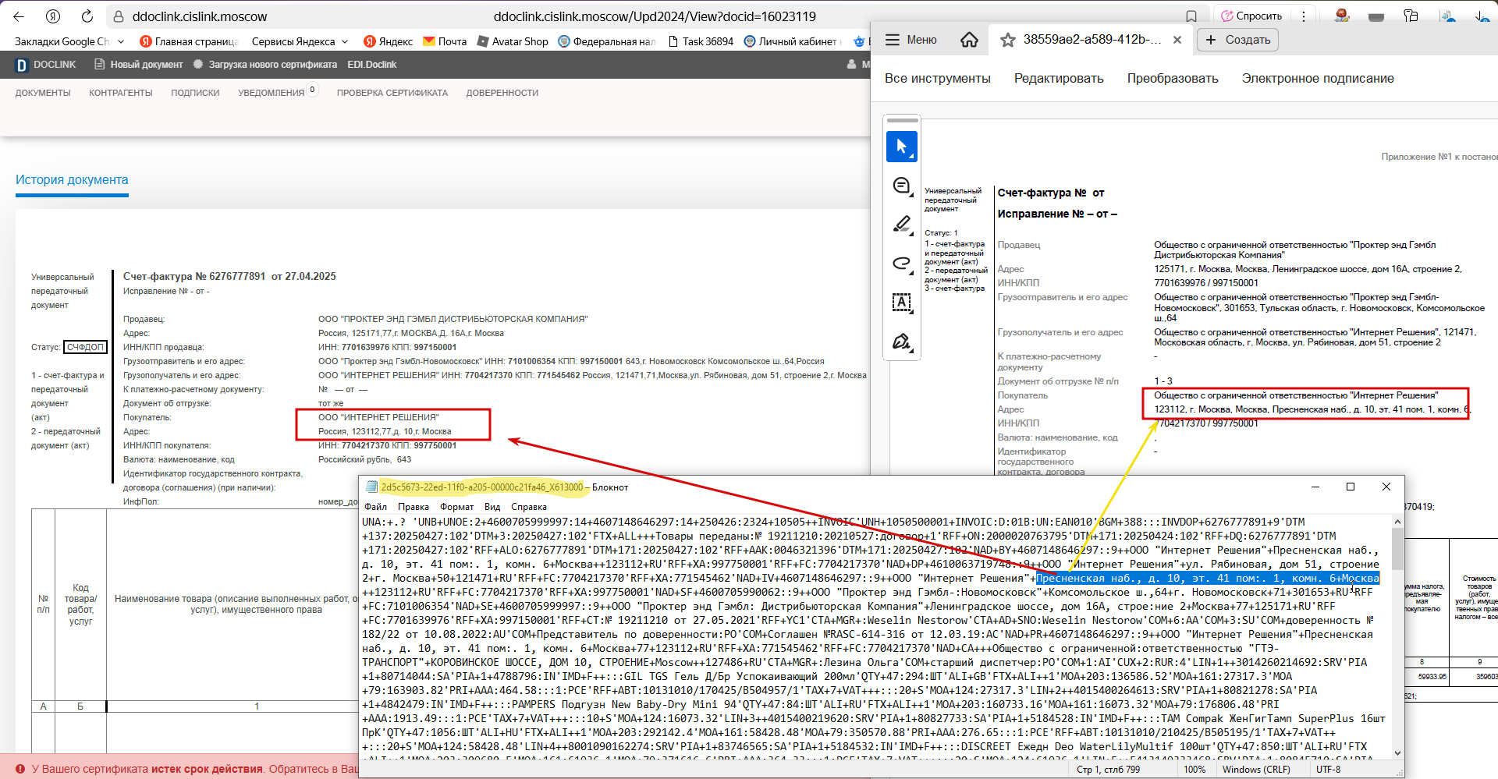Star the 38559ae2 PDF tab
The image size is (1498, 779).
click(1008, 40)
